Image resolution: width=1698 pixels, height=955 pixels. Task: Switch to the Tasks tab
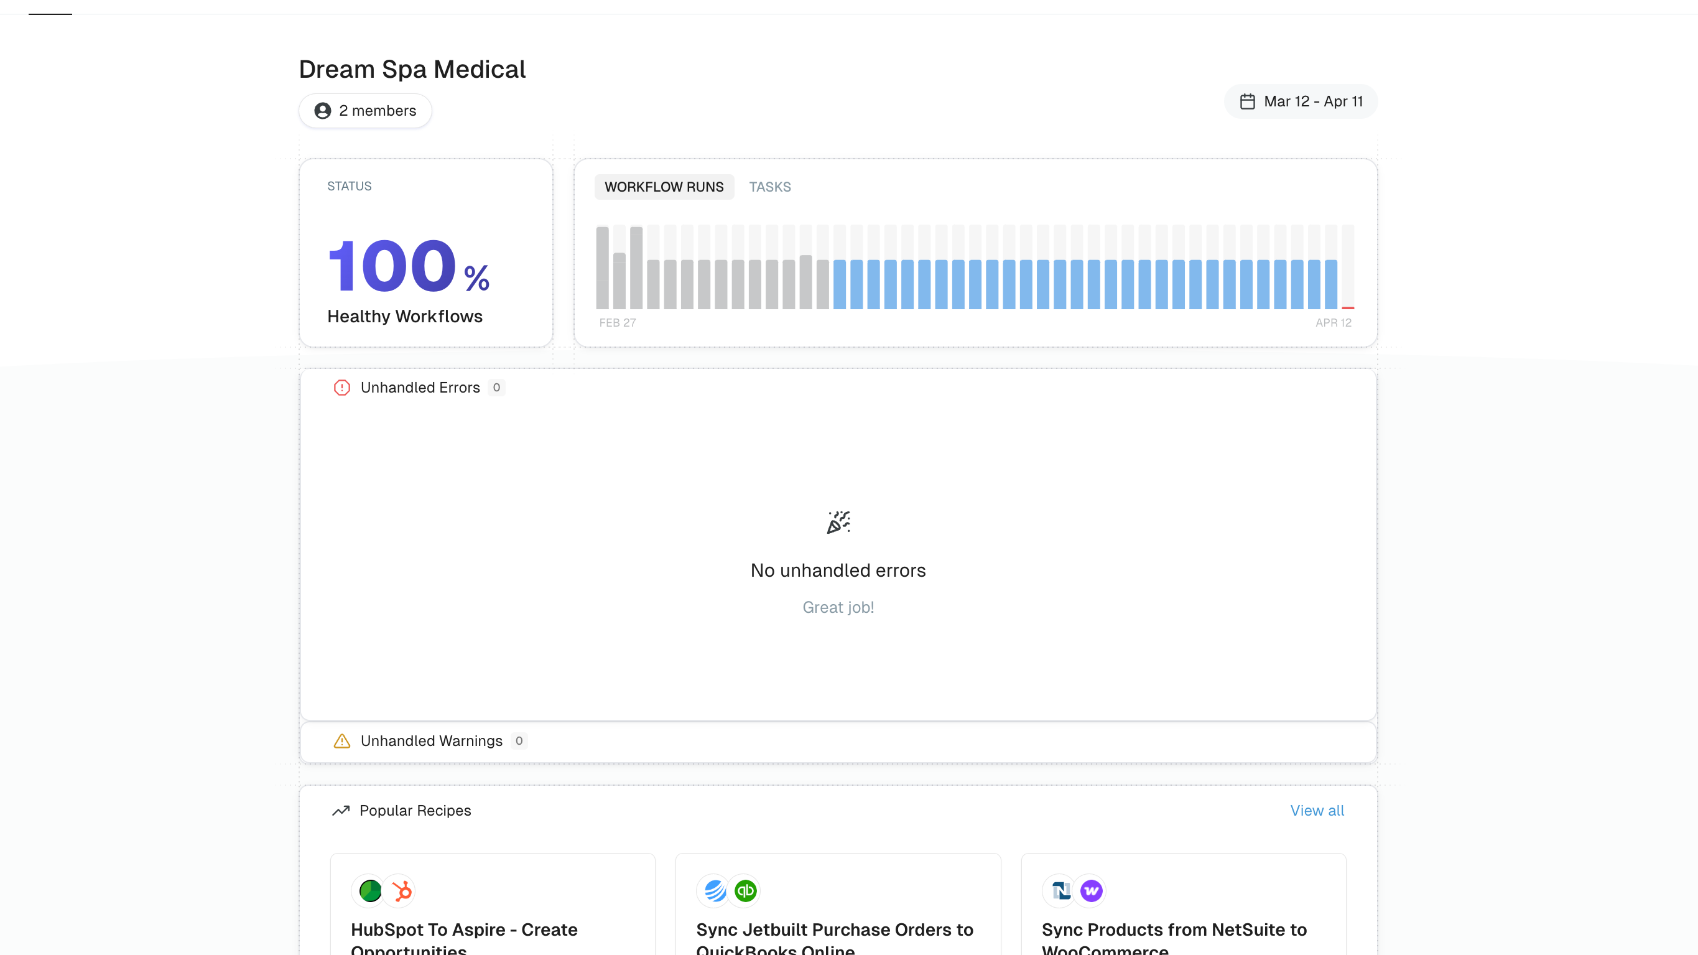point(769,187)
